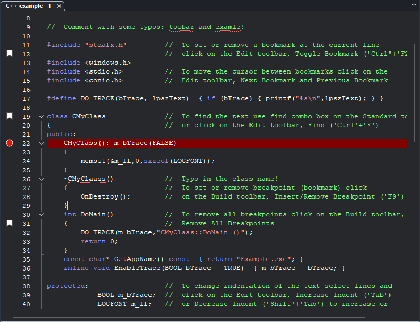Click the bookmark icon on line 31

[9, 223]
